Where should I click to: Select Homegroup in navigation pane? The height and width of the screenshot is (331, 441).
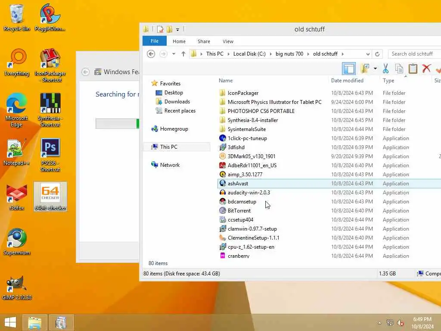tap(174, 129)
